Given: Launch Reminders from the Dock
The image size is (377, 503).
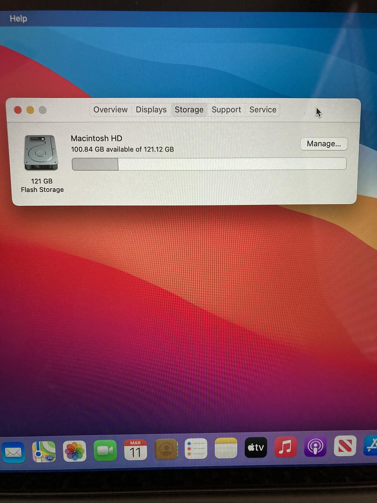Looking at the screenshot, I should click(x=196, y=449).
